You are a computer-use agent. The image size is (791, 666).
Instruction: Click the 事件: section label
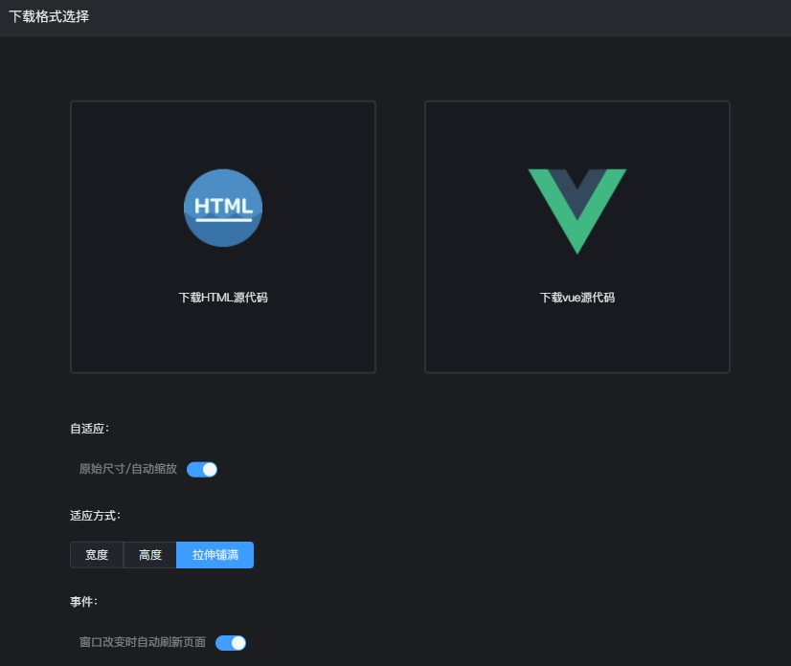[83, 602]
